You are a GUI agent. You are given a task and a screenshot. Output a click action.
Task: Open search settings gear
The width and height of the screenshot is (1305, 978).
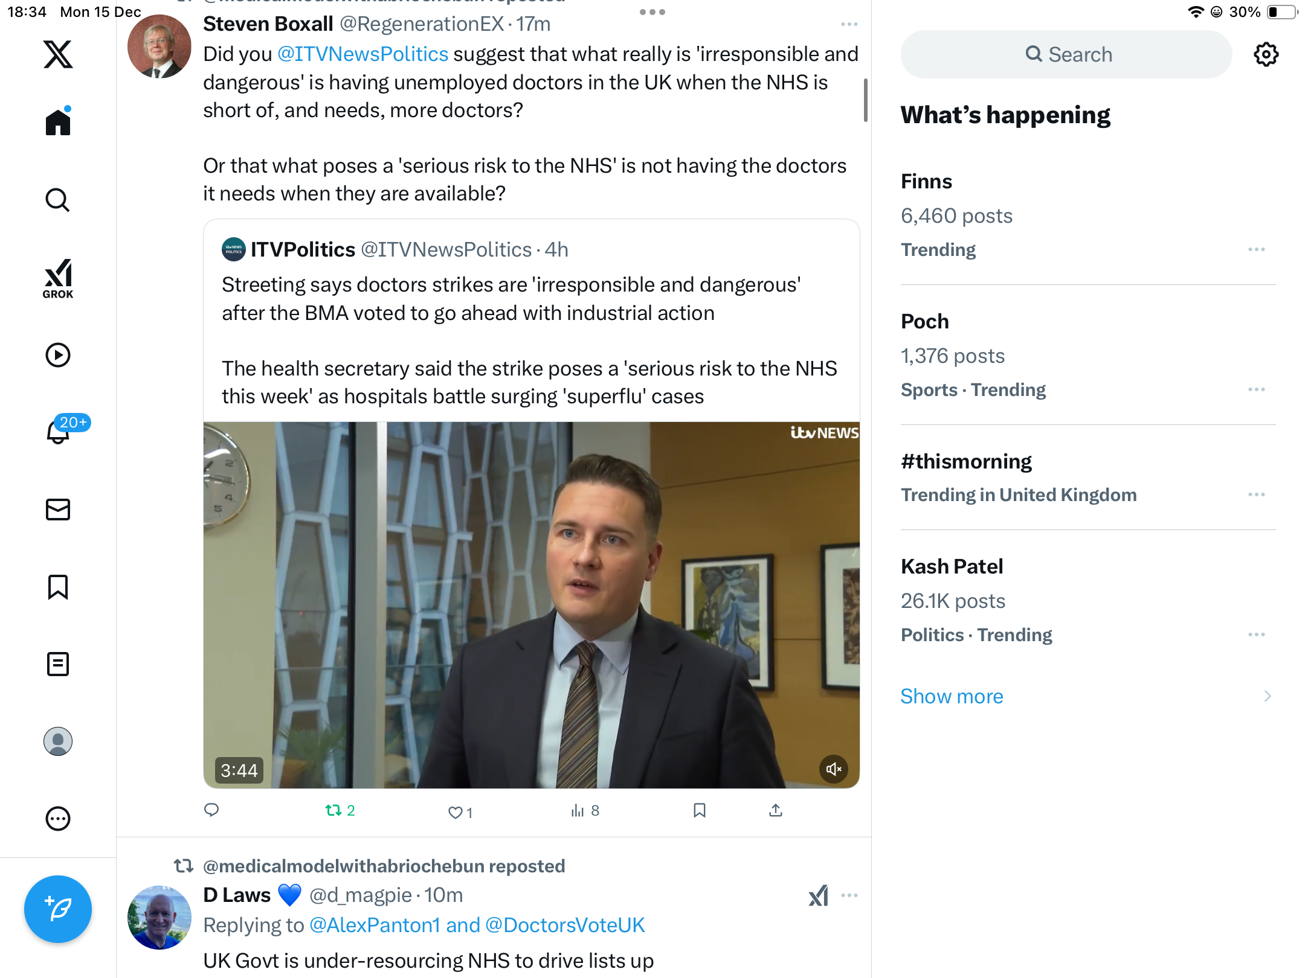click(1266, 54)
